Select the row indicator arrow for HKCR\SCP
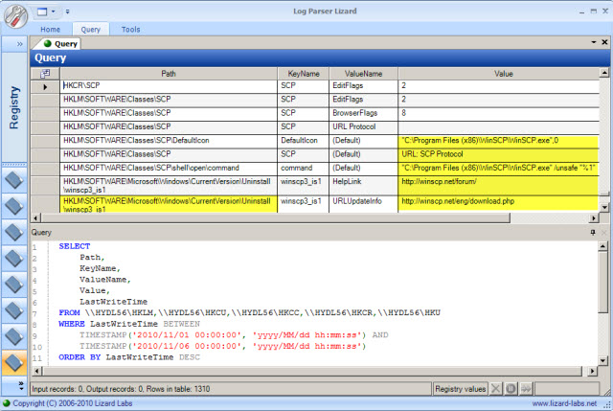Viewport: 613px width, 411px height. tap(45, 87)
